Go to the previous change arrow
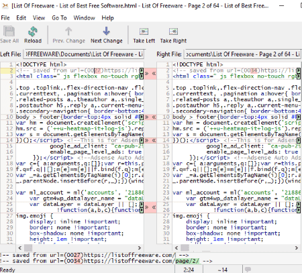This screenshot has width=302, height=273. click(68, 32)
